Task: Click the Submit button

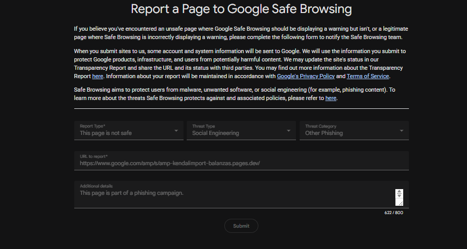Action: [241, 226]
